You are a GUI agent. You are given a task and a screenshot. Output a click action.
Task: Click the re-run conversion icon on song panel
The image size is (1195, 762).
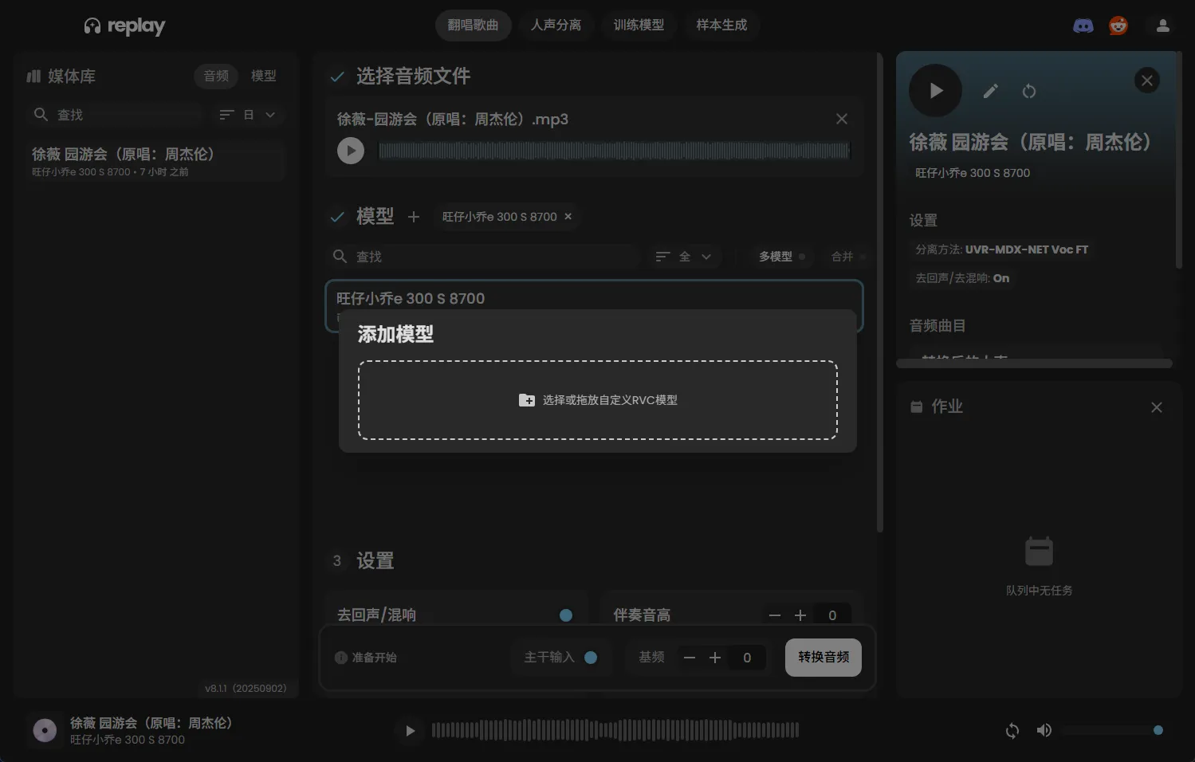tap(1029, 91)
